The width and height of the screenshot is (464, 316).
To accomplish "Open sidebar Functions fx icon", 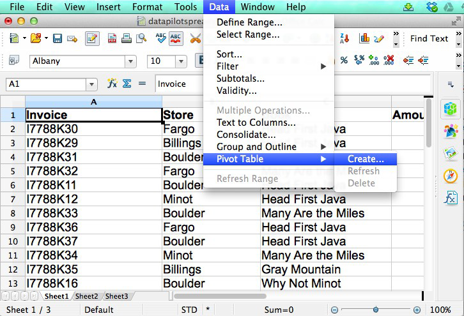I will point(451,198).
